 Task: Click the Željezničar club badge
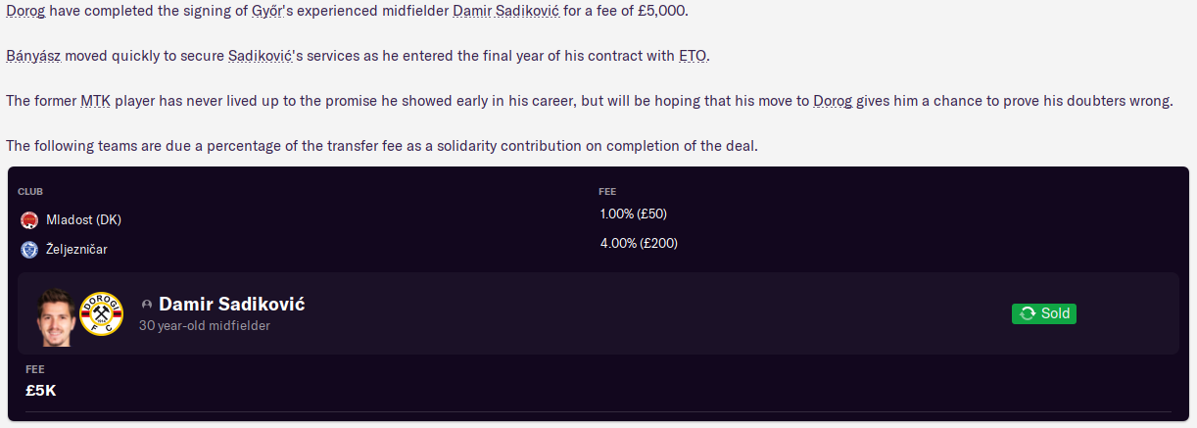tap(28, 250)
